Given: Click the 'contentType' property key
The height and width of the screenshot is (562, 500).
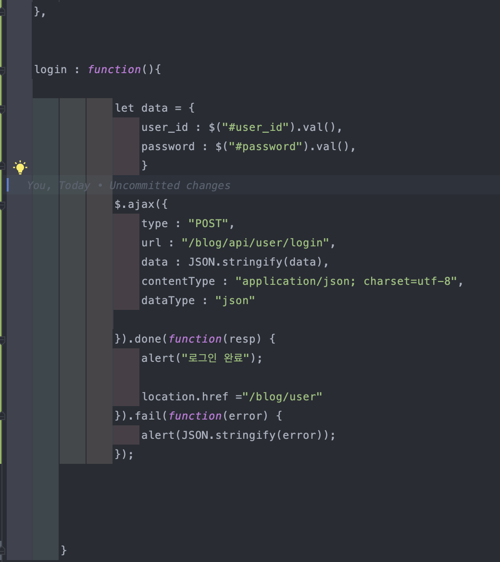Looking at the screenshot, I should pyautogui.click(x=178, y=281).
